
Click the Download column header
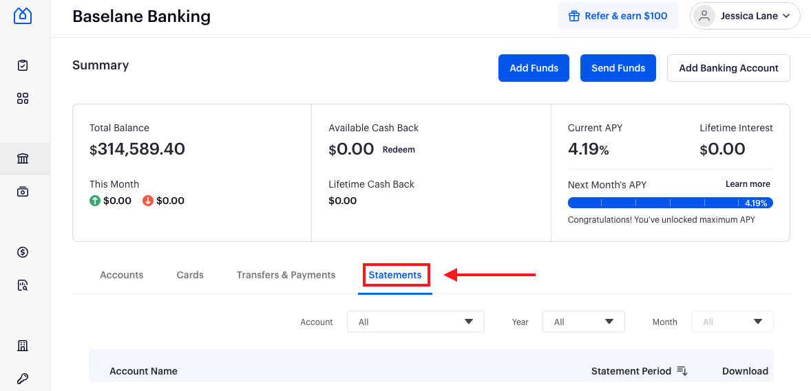tap(745, 371)
